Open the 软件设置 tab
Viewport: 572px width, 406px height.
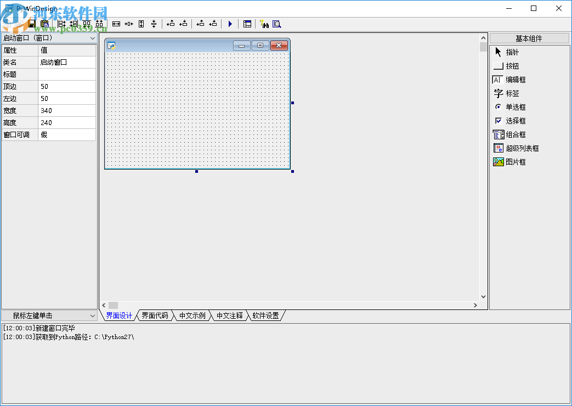[x=265, y=315]
